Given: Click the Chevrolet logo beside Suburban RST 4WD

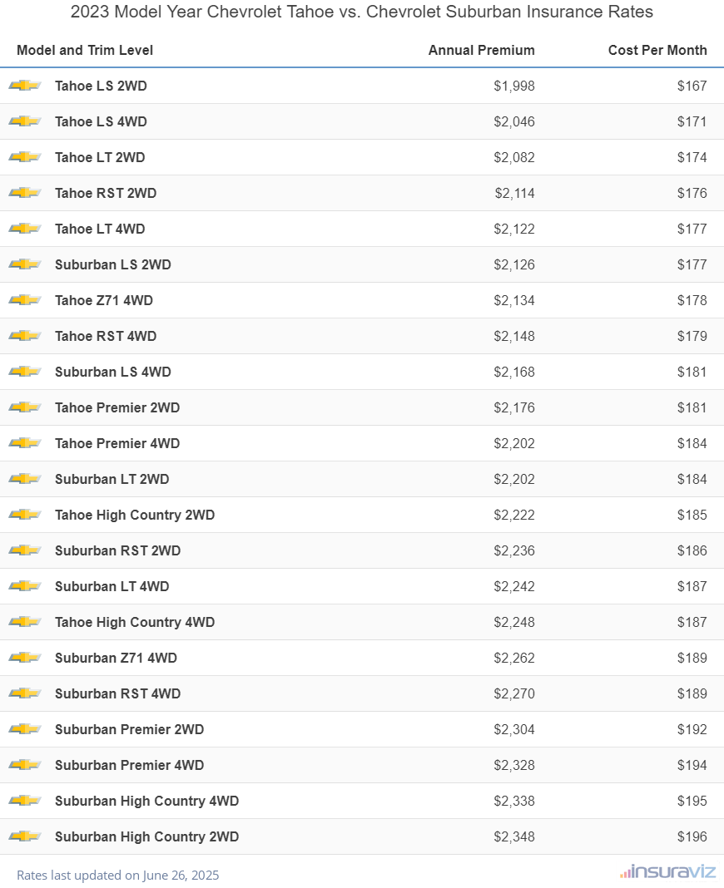Looking at the screenshot, I should [25, 693].
